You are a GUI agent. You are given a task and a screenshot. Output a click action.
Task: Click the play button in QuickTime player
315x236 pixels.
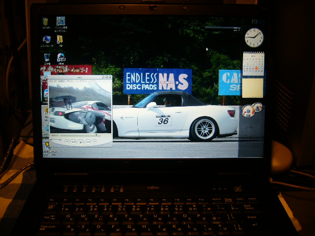[81, 142]
